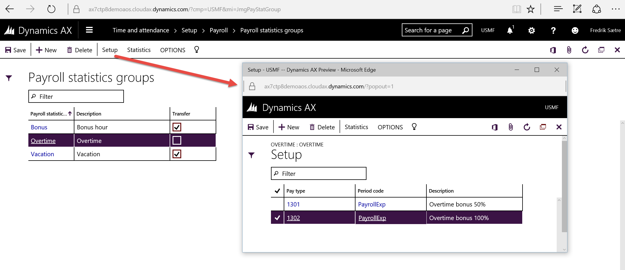Open in Office icon on main toolbar
The width and height of the screenshot is (625, 270).
[553, 50]
